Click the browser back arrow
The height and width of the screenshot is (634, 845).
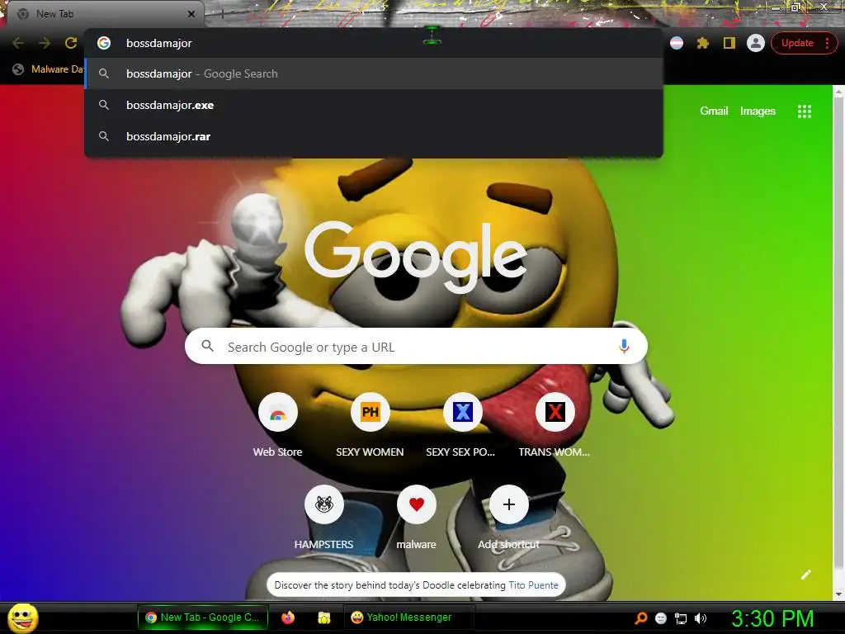18,43
